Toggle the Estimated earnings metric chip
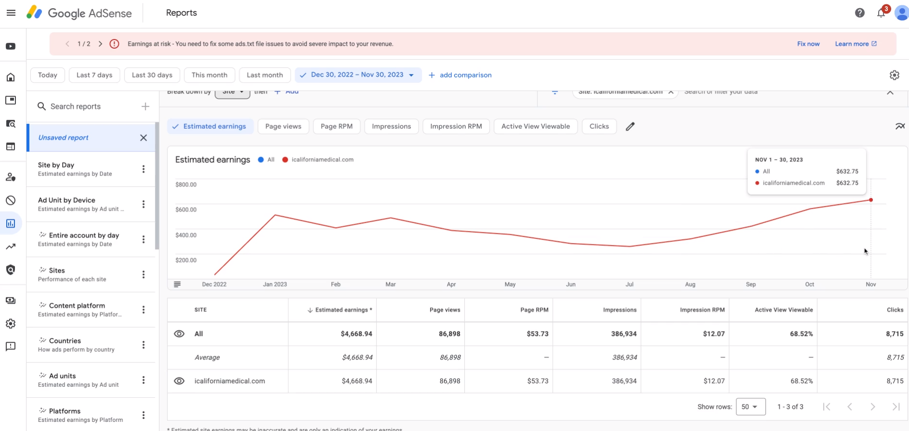 (210, 126)
